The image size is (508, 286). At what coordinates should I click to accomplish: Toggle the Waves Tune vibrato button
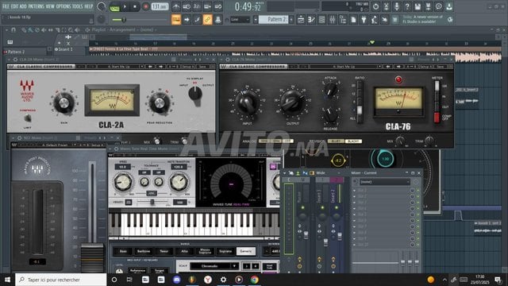pyautogui.click(x=129, y=203)
